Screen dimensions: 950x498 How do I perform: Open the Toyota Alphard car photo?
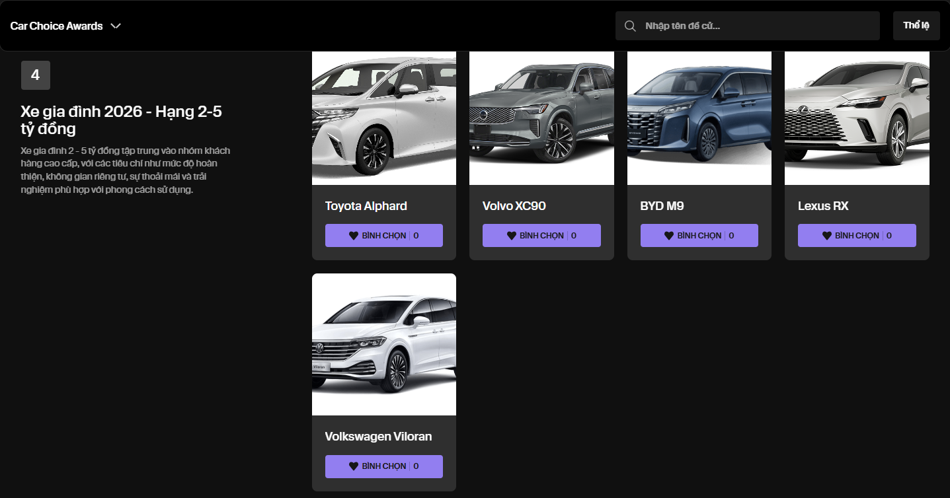384,118
